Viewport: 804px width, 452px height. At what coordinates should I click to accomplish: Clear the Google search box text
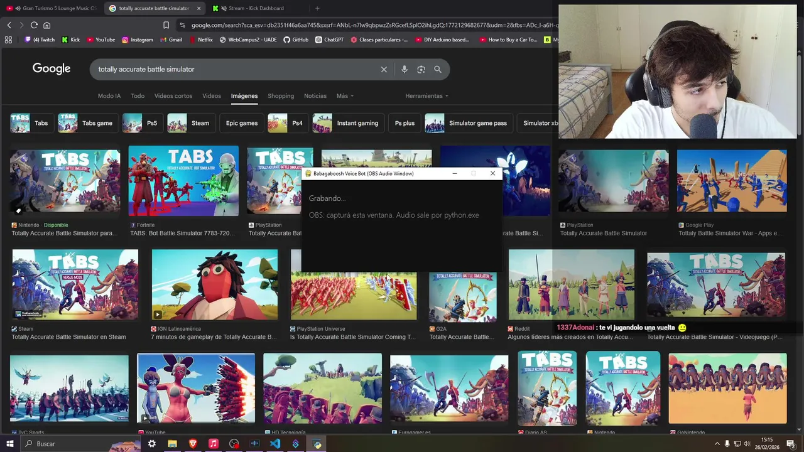(384, 69)
